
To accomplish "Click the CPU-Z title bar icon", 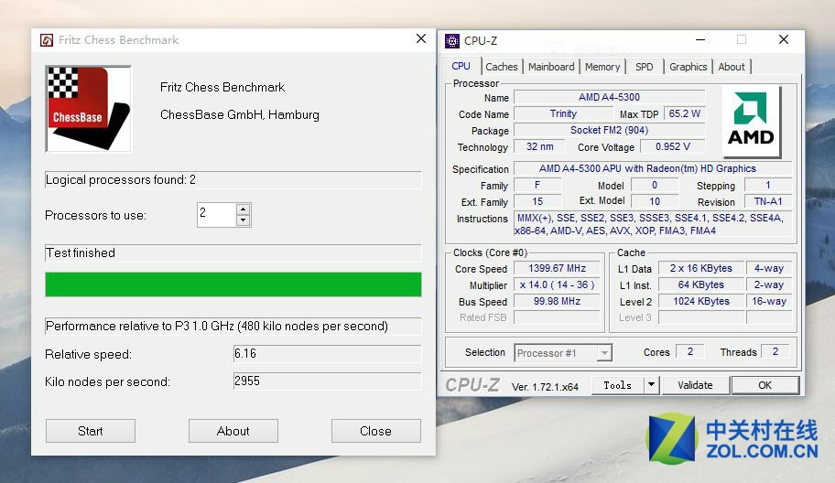I will (452, 40).
